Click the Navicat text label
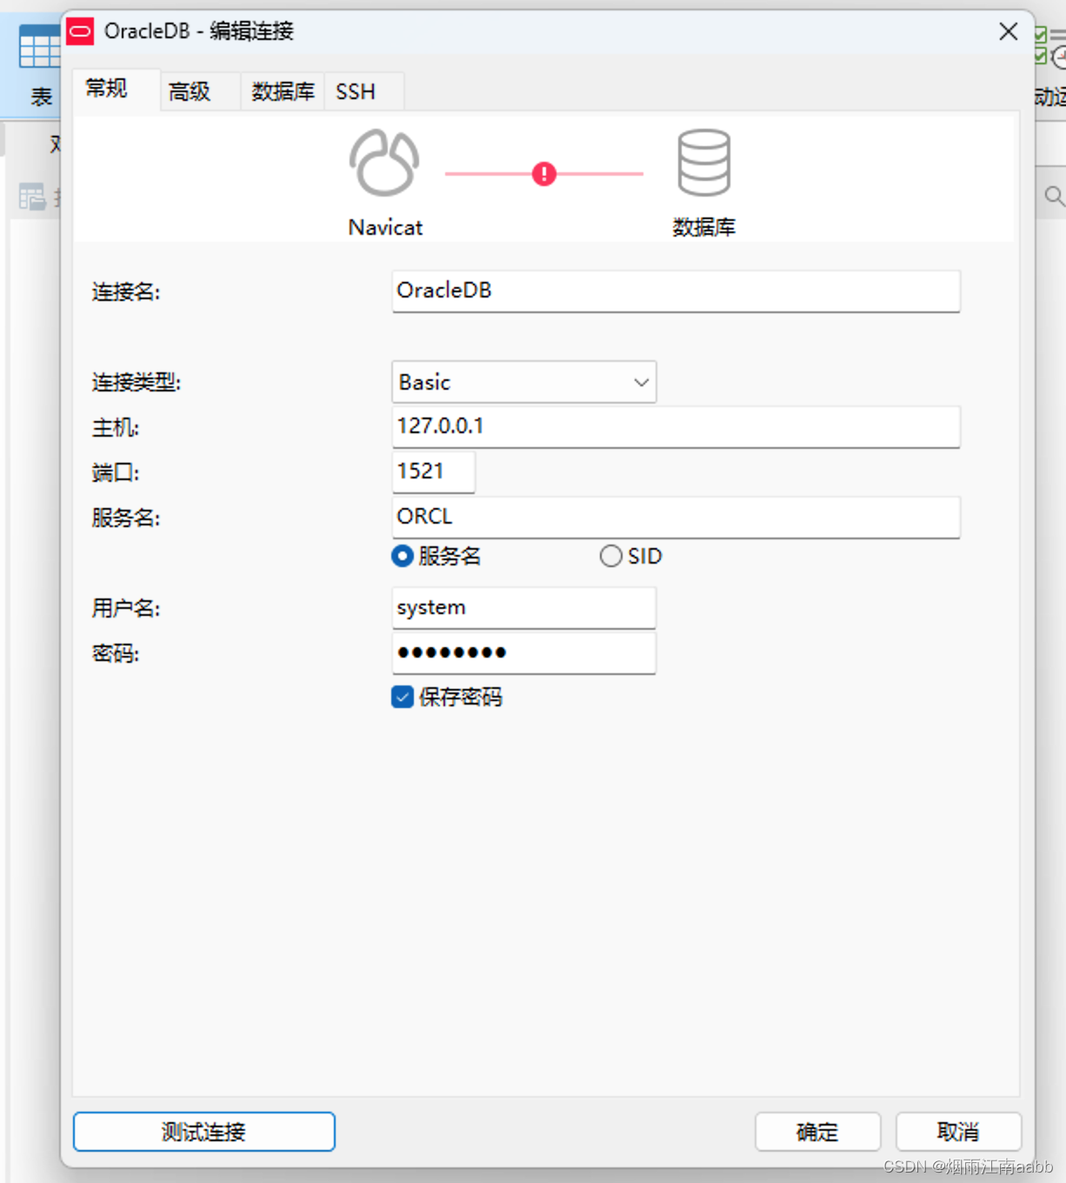Image resolution: width=1066 pixels, height=1183 pixels. 385,227
